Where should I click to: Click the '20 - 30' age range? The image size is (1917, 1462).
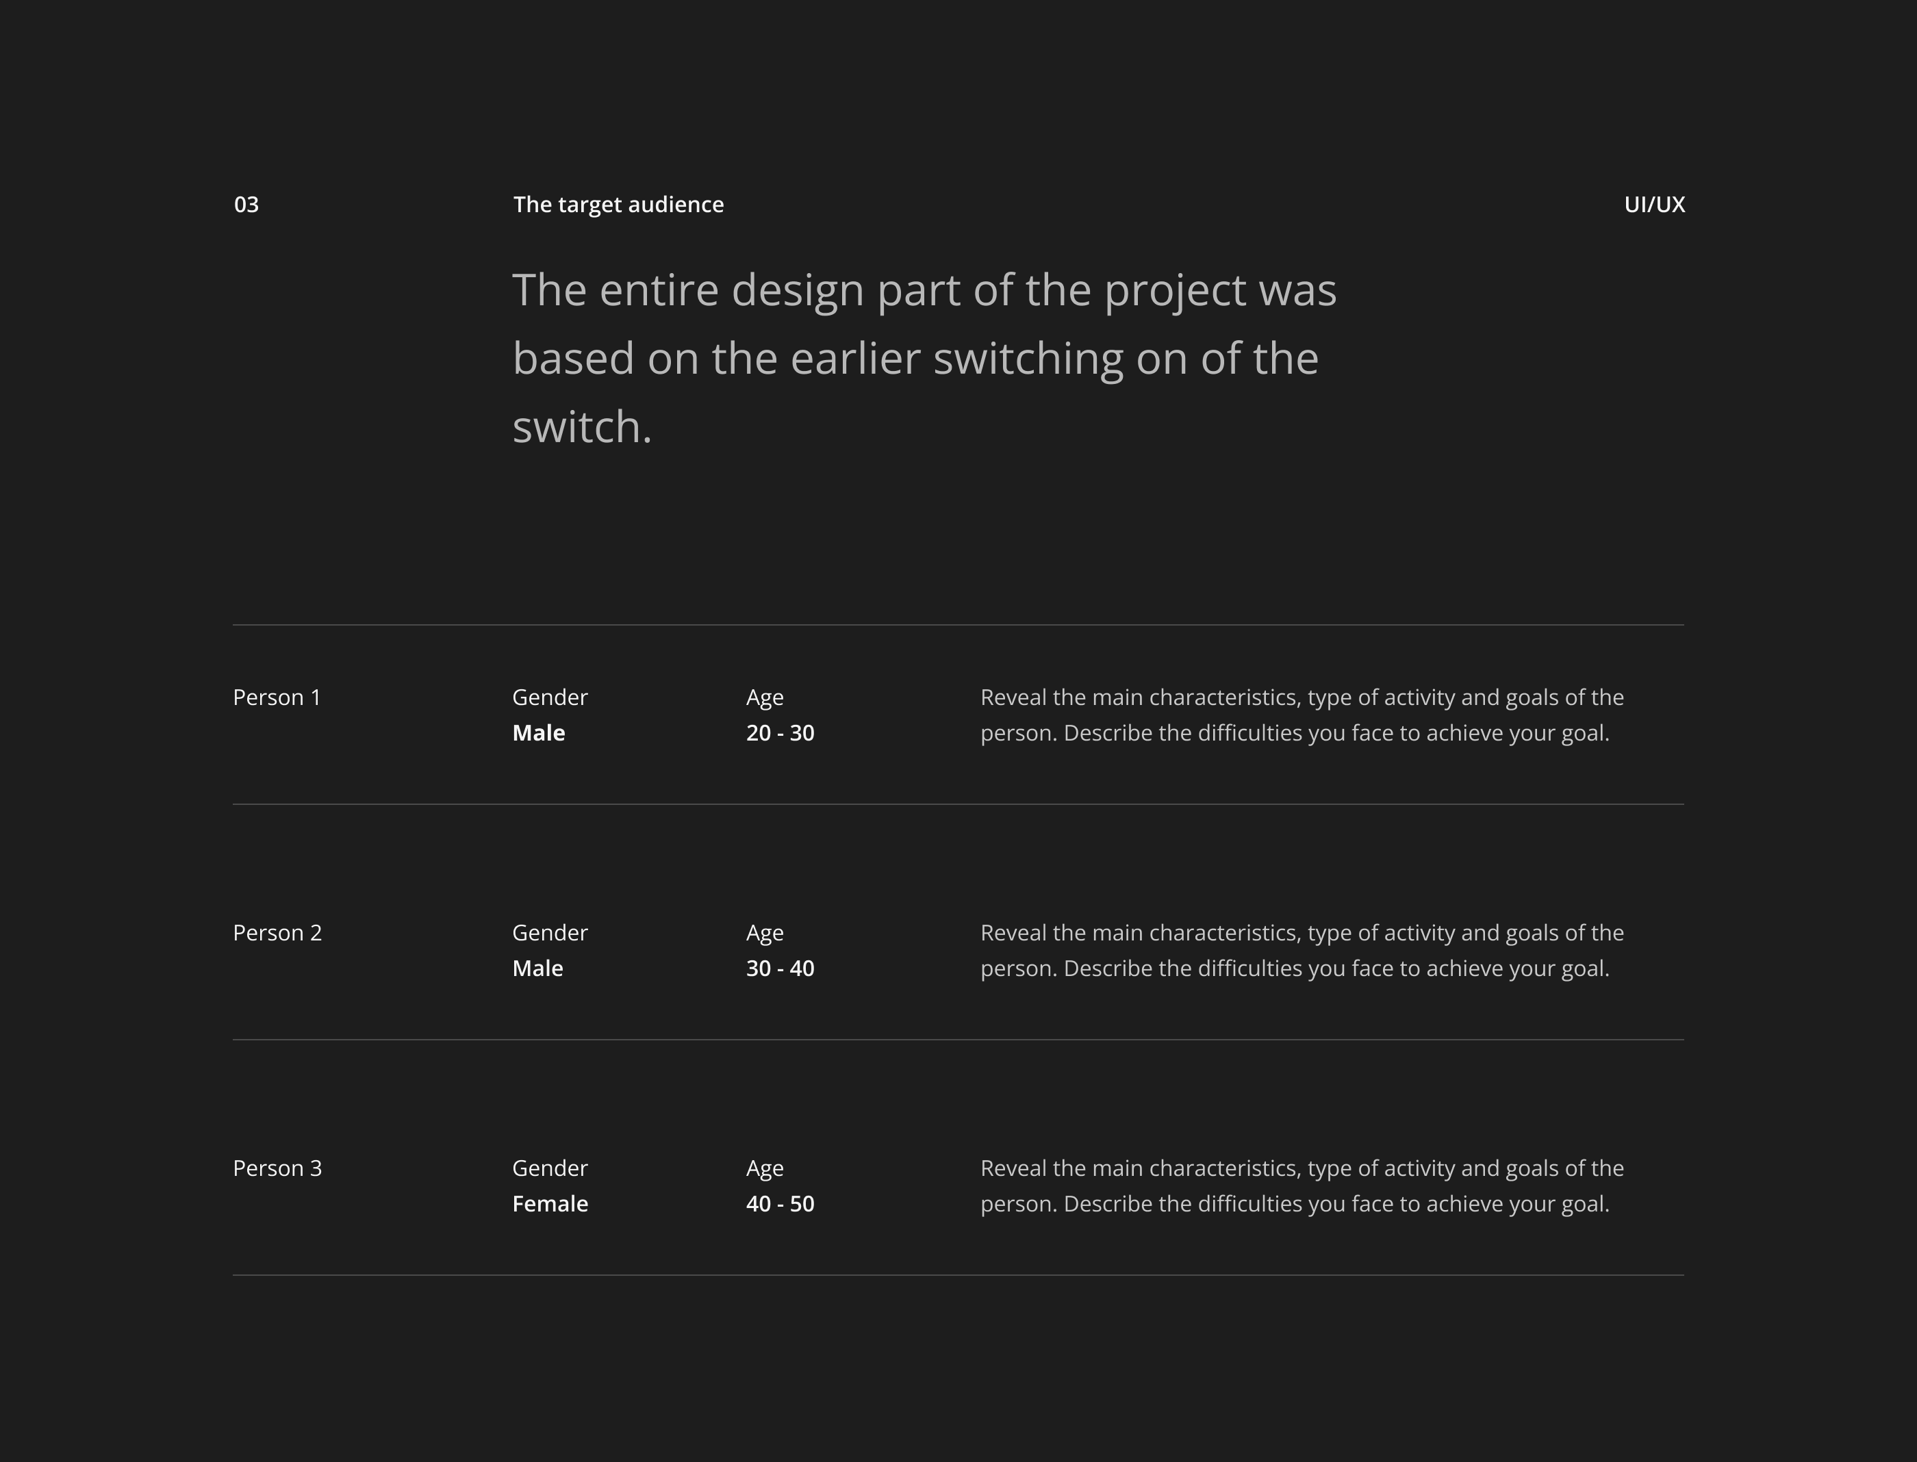click(x=780, y=733)
